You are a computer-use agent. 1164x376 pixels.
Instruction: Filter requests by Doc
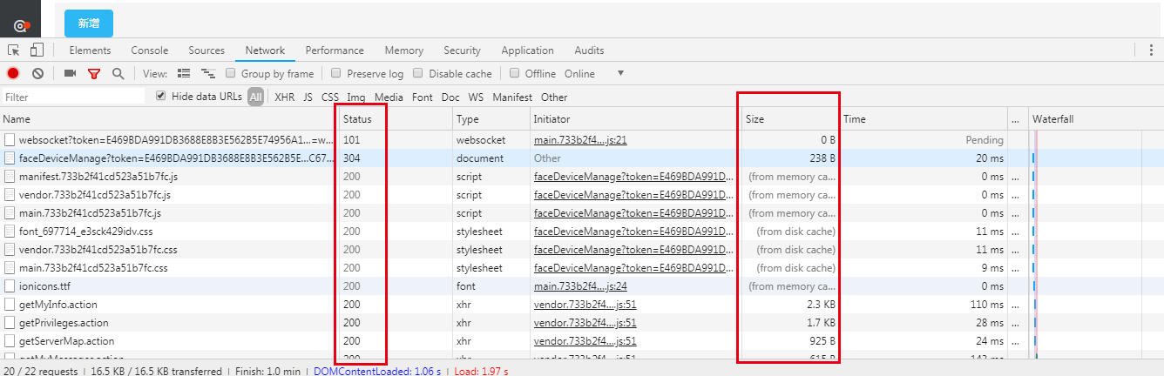pos(450,97)
